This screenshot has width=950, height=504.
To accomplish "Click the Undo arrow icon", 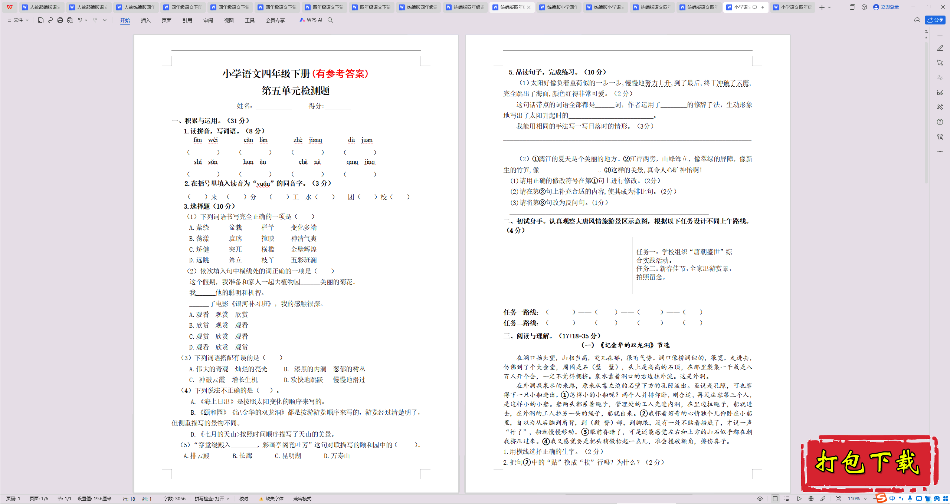I will [x=80, y=20].
